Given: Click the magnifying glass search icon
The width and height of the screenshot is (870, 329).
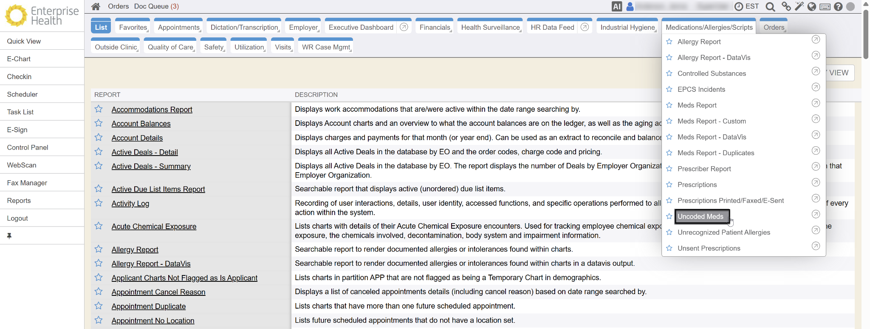Looking at the screenshot, I should tap(770, 6).
